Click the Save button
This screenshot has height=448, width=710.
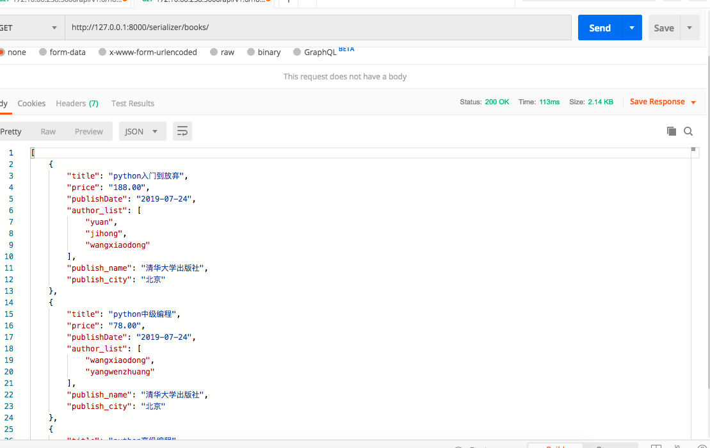664,28
